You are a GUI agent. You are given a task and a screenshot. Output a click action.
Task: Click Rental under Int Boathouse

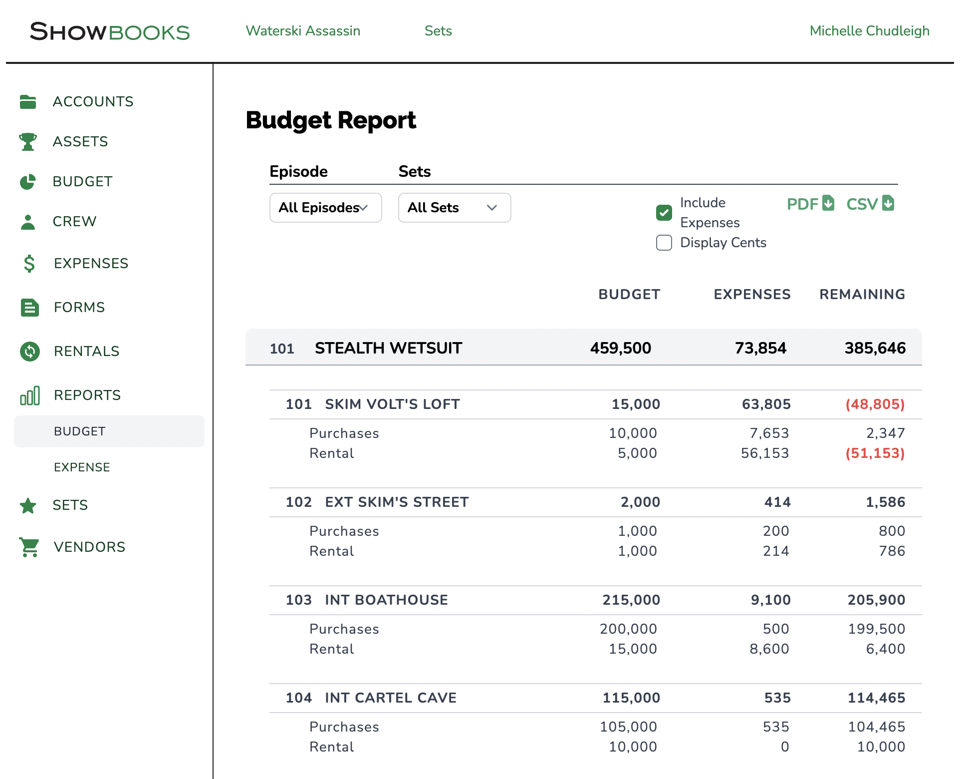click(332, 649)
